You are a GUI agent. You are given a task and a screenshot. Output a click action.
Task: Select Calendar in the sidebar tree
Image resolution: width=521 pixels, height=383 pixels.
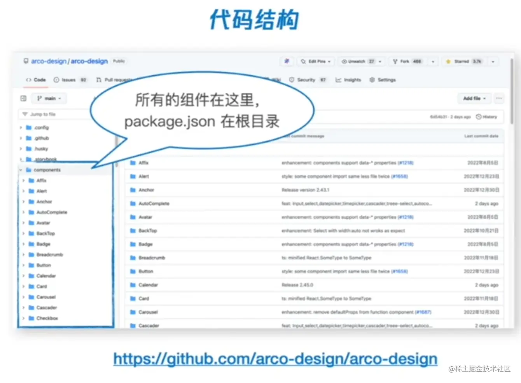(x=46, y=276)
